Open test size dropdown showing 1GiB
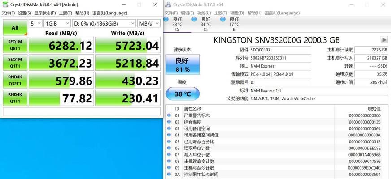The height and width of the screenshot is (179, 391). [x=57, y=24]
